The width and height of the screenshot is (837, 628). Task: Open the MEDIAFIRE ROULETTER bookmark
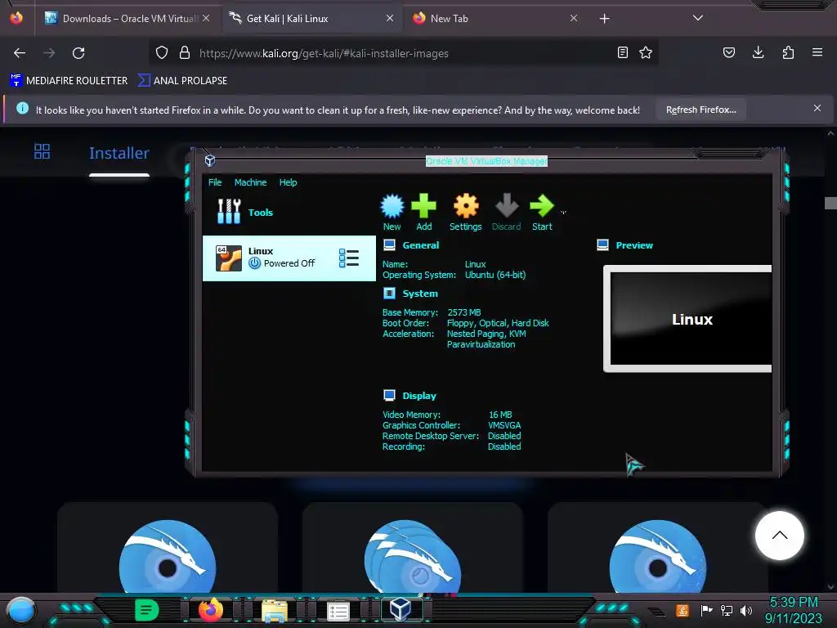69,81
